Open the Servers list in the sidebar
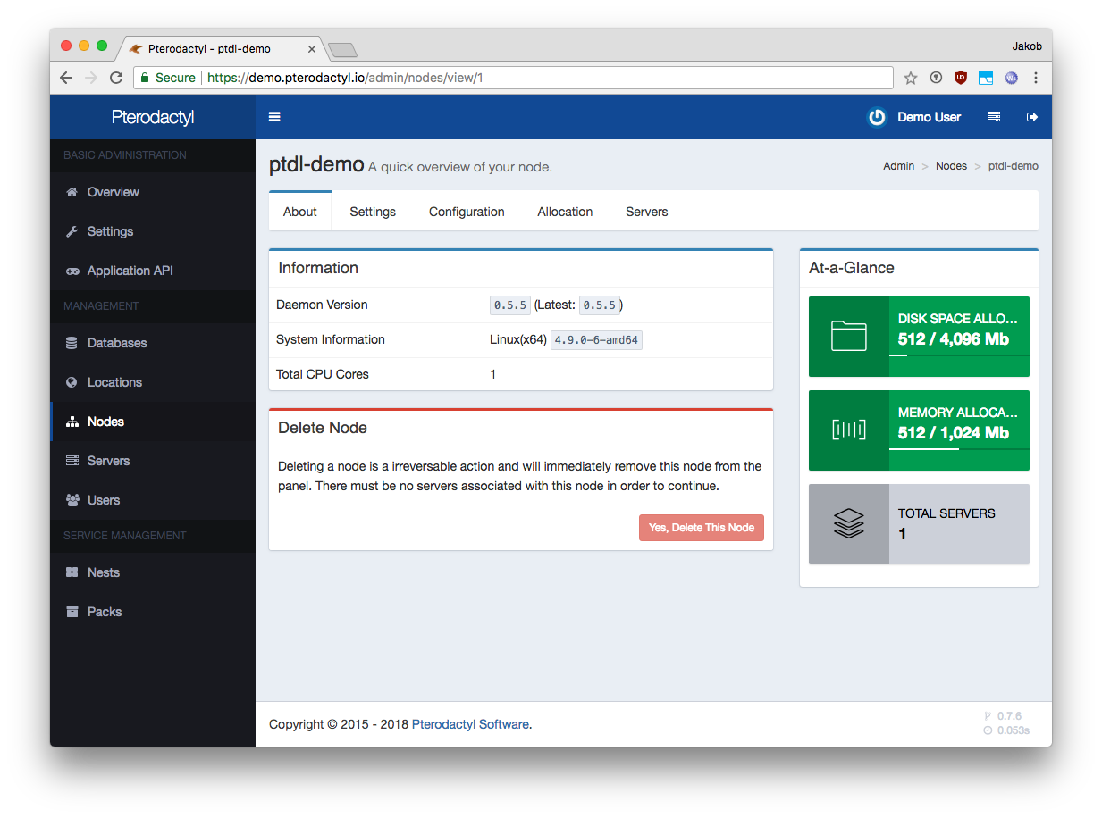This screenshot has width=1102, height=818. point(108,460)
